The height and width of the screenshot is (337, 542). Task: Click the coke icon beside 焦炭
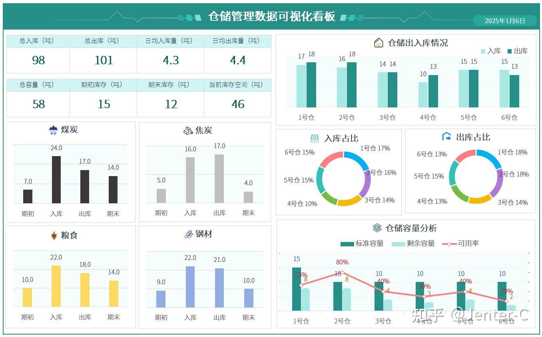188,131
